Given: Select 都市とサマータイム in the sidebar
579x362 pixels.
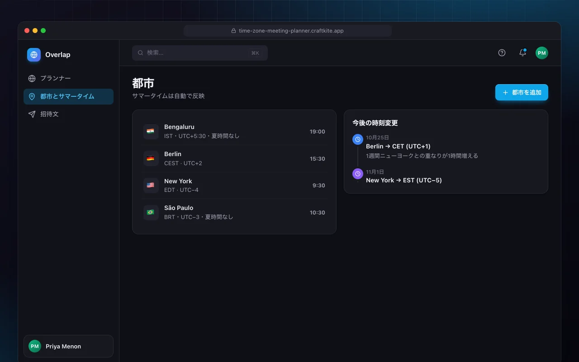Looking at the screenshot, I should [x=68, y=96].
